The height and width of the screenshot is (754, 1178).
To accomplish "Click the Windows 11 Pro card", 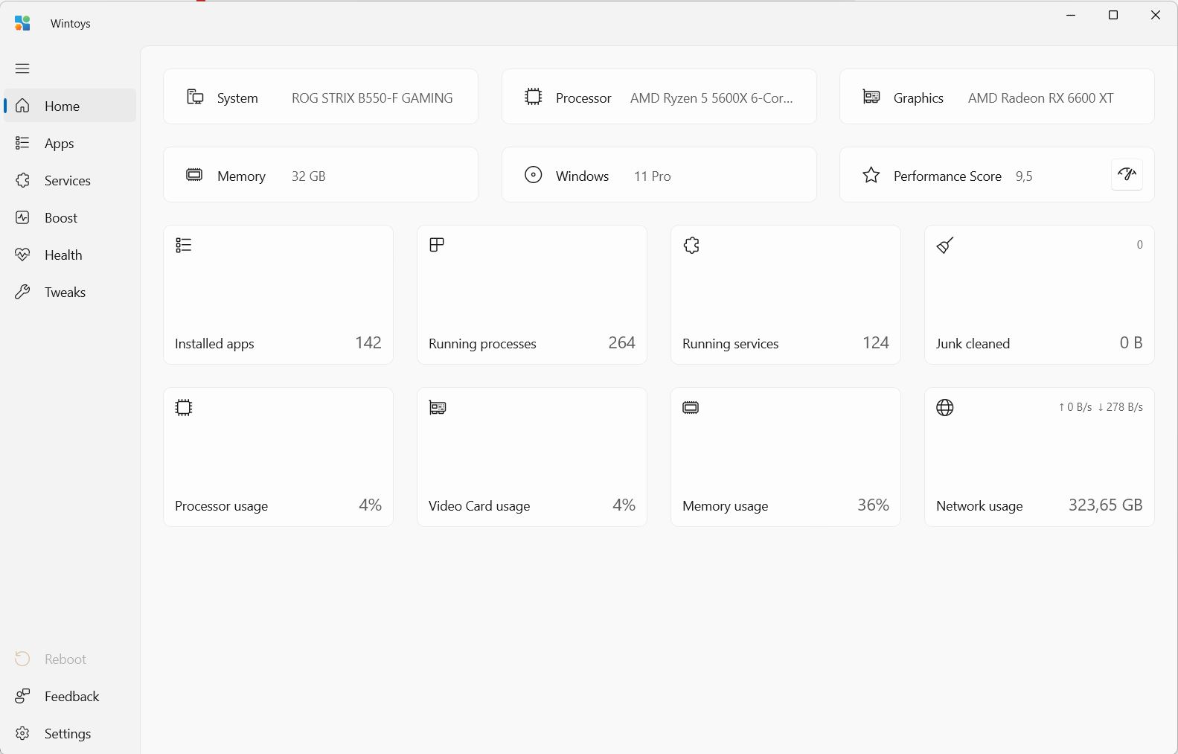I will tap(659, 176).
